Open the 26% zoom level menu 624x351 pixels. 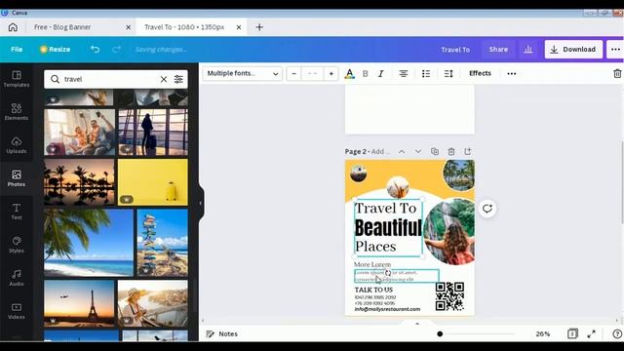(x=542, y=333)
